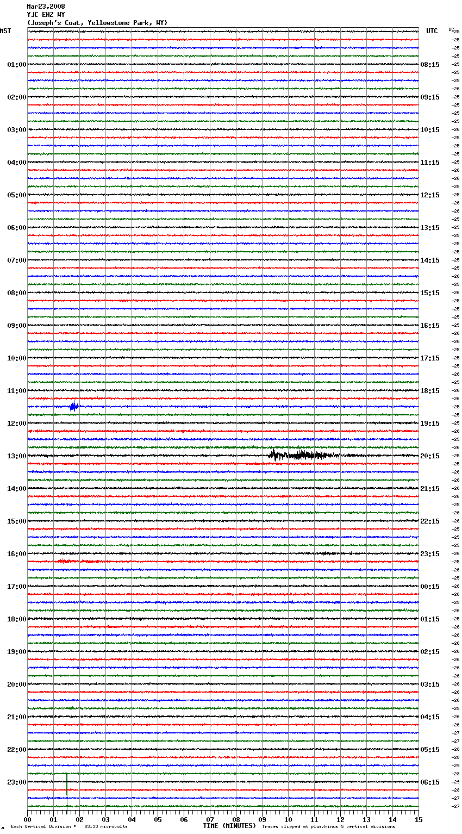The width and height of the screenshot is (462, 834).
Task: Click the 09:15 UTC time label
Action: [430, 97]
